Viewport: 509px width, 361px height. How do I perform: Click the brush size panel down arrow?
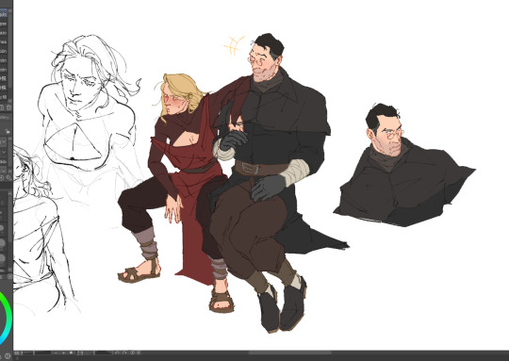tap(9, 270)
